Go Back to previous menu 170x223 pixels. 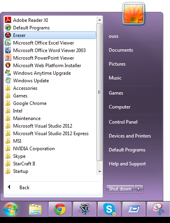[19, 188]
